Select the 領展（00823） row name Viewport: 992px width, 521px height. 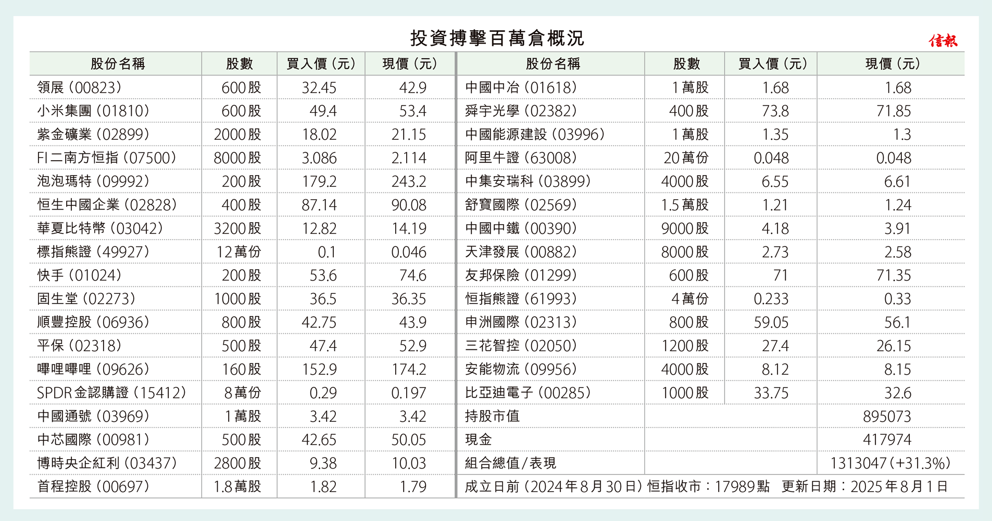pyautogui.click(x=79, y=87)
